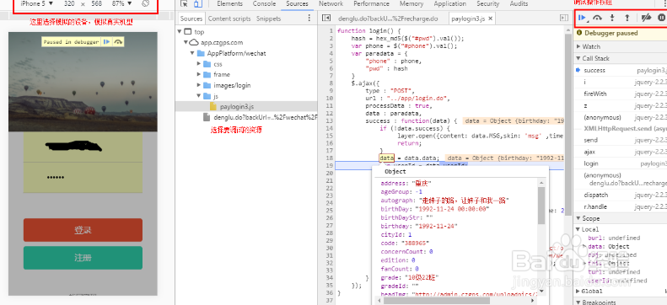The image size is (667, 305).
Task: Select paylogin3.js in file tree
Action: 237,106
